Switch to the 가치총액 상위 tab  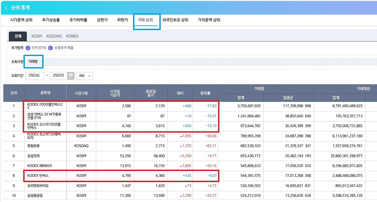point(209,20)
